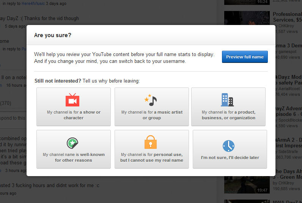
Task: Choose 'I'm not sure, I'll decide later'
Action: [230, 149]
